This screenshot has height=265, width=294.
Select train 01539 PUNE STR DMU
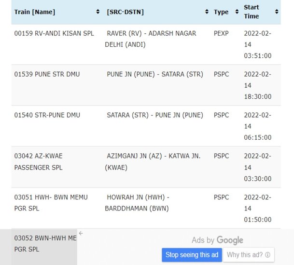click(x=47, y=74)
